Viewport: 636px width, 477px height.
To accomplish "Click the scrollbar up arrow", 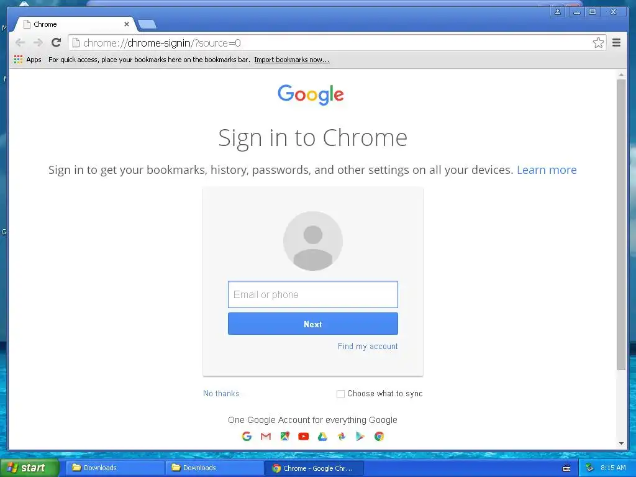I will point(621,75).
